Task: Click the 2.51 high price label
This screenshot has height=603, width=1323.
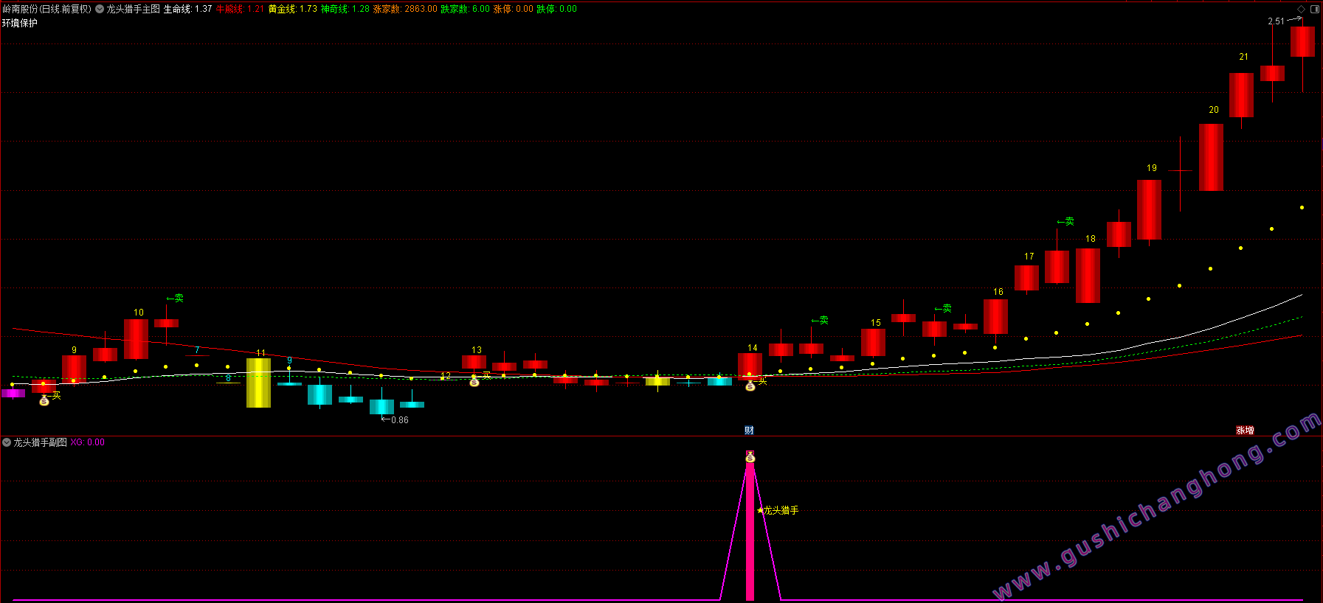Action: (x=1276, y=21)
